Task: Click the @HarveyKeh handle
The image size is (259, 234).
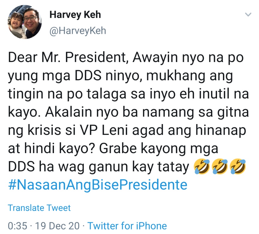Action: tap(78, 31)
